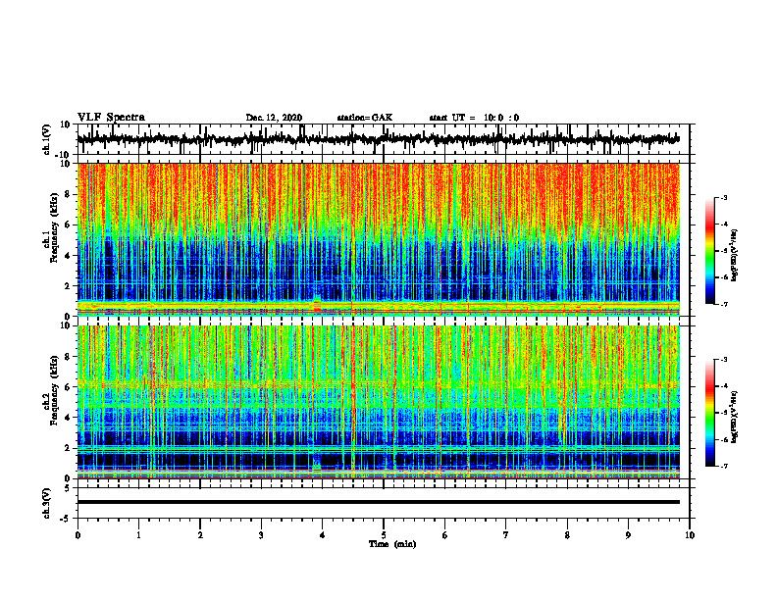Click the "4" kHz tick of ch.1 spectrogram
This screenshot has height=600, width=777.
click(68, 256)
